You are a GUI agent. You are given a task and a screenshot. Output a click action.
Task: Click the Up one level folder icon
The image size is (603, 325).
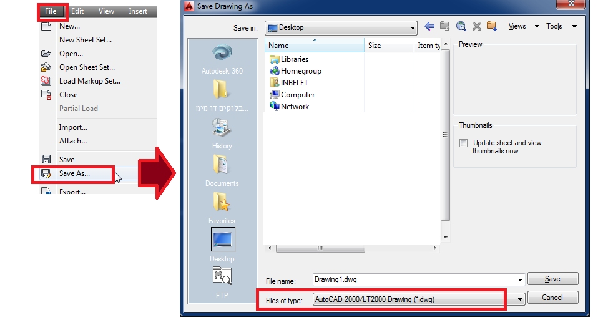coord(444,26)
